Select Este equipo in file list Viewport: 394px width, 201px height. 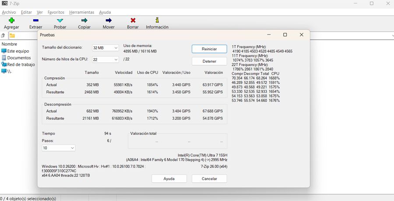tap(15, 51)
